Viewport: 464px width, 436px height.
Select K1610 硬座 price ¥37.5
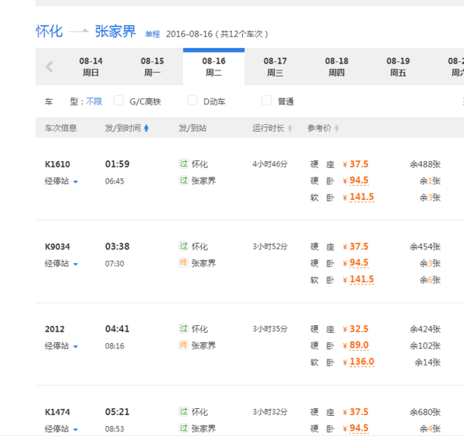[356, 164]
